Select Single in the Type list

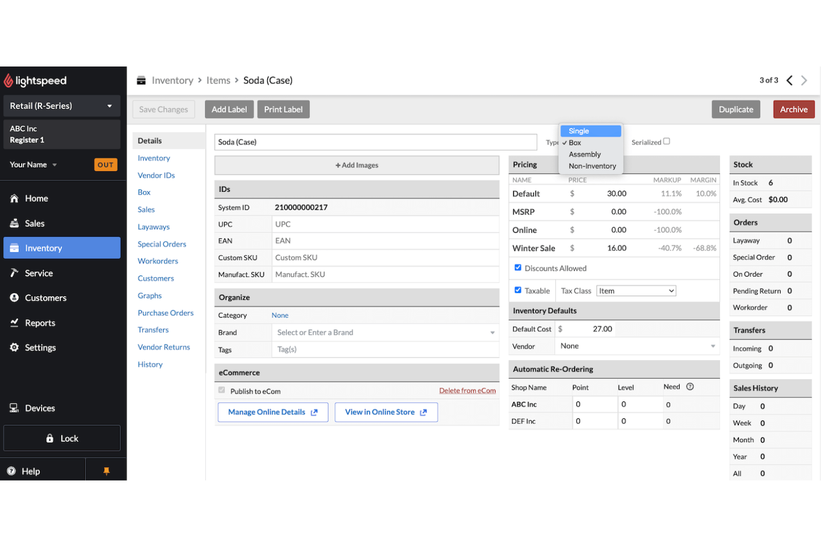pos(591,131)
